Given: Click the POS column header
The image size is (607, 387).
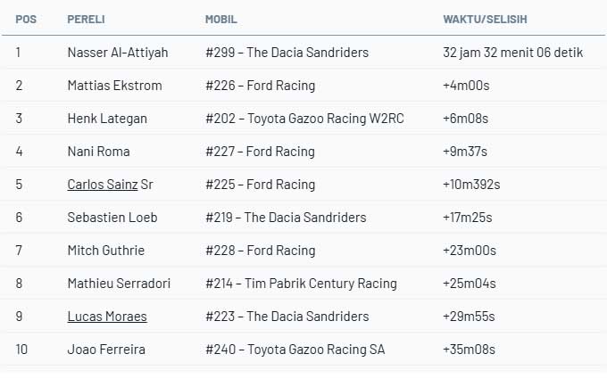Looking at the screenshot, I should (x=25, y=19).
